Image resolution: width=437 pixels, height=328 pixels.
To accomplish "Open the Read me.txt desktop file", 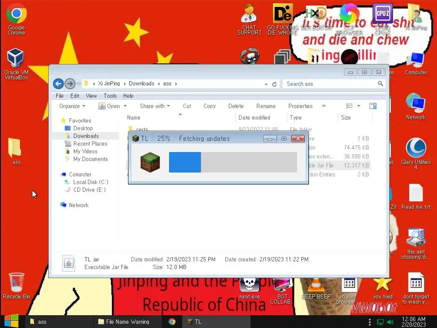I will point(416,196).
